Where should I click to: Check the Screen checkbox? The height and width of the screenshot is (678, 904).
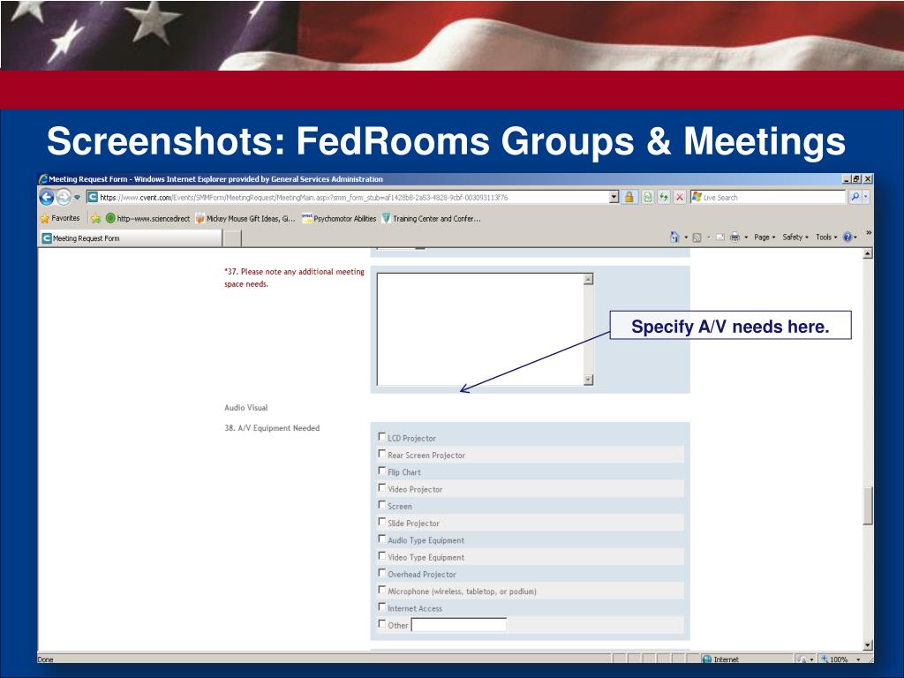point(381,505)
